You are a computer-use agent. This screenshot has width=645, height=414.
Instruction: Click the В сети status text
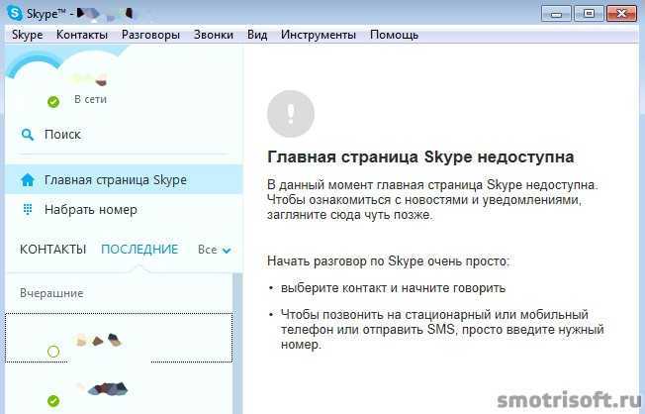click(90, 99)
